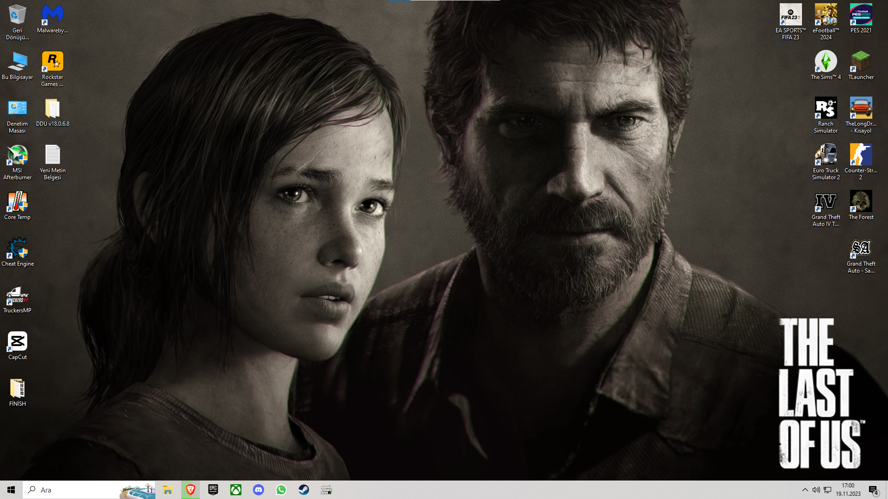This screenshot has height=499, width=888.
Task: Select the Denetim Masası icon
Action: 17,115
